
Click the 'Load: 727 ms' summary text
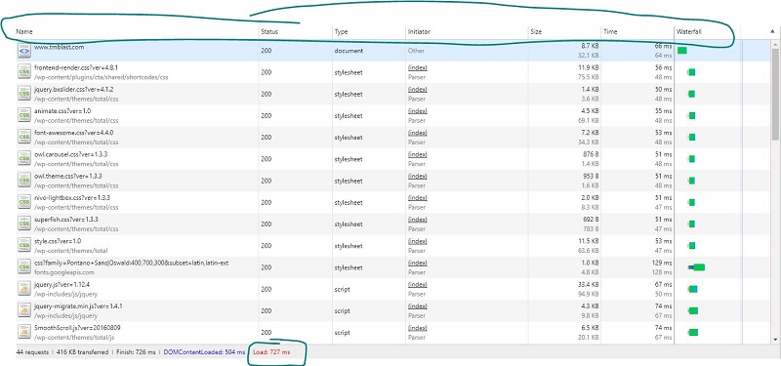click(x=271, y=352)
